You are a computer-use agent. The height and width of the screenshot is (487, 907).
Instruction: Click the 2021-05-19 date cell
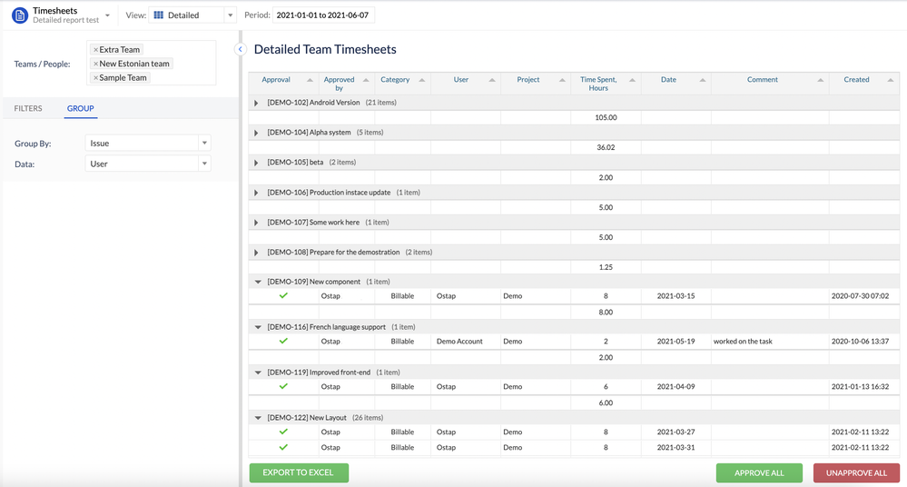click(x=675, y=341)
